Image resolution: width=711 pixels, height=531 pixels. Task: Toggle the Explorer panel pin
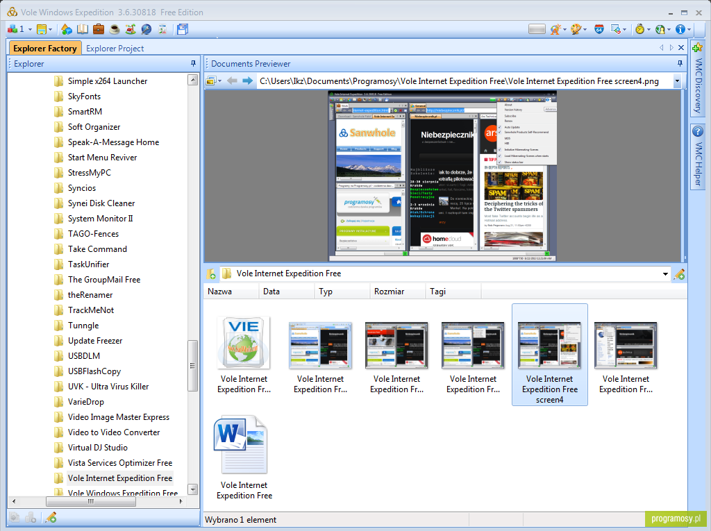tap(193, 63)
